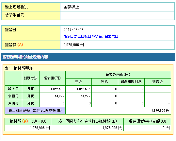Click the 延滞金 dash in 滞納分 row
176x141 pixels.
pos(169,103)
